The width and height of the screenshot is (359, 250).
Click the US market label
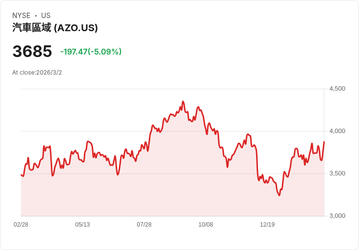tap(46, 16)
